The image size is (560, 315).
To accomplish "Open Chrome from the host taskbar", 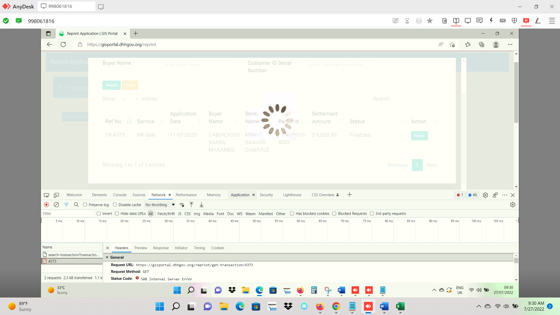I will tap(336, 306).
